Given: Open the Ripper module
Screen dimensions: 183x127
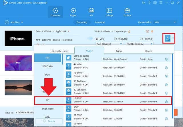Looking at the screenshot, I should pos(73,12).
